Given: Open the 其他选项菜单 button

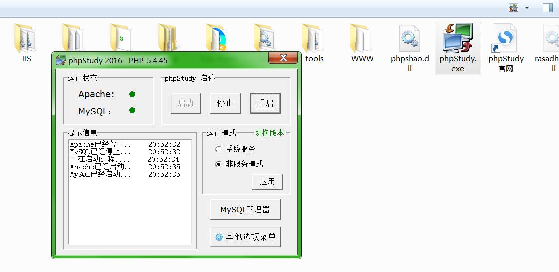Looking at the screenshot, I should pyautogui.click(x=245, y=237).
